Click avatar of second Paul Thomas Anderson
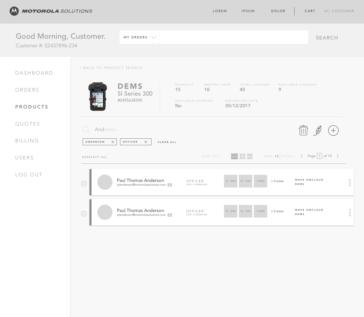364x317 pixels. click(105, 212)
